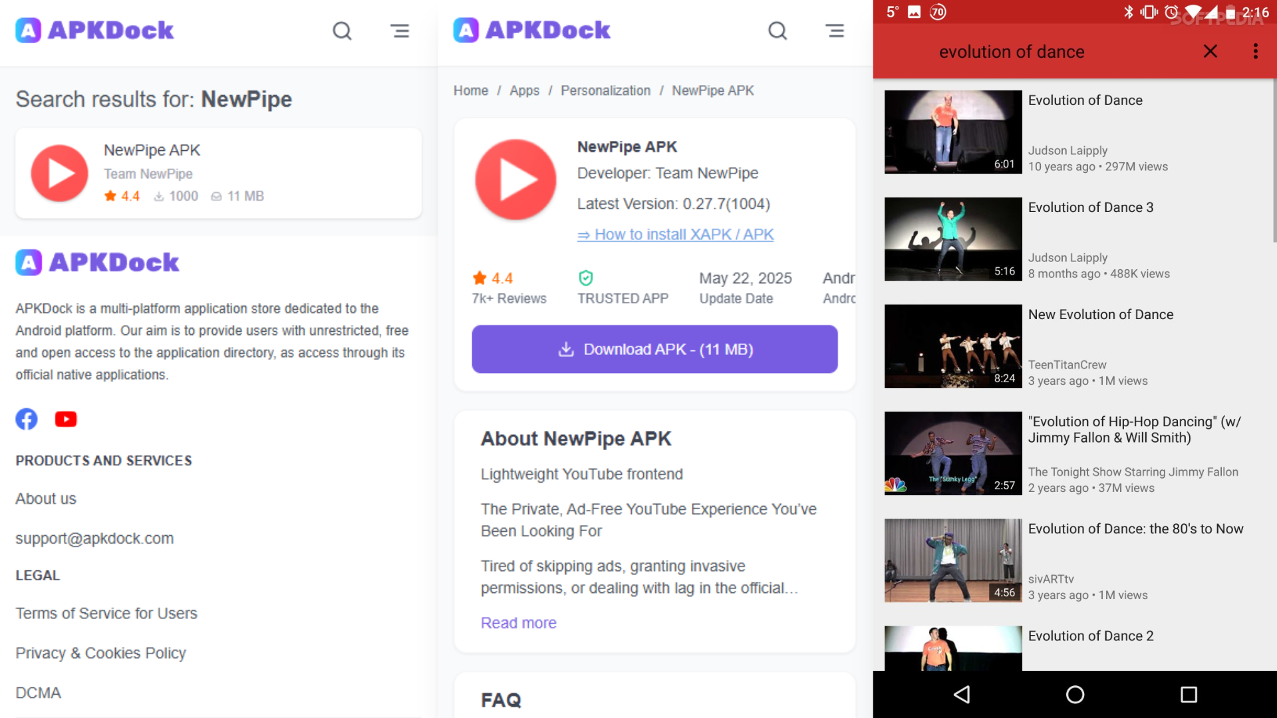1277x718 pixels.
Task: Click search field text evolution of dance
Action: coord(1011,52)
